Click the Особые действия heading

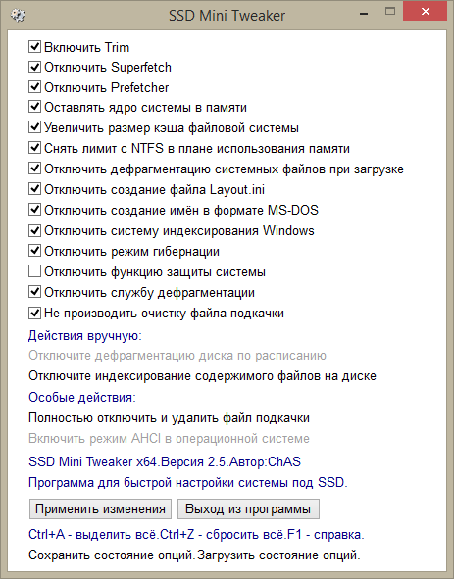tap(82, 398)
